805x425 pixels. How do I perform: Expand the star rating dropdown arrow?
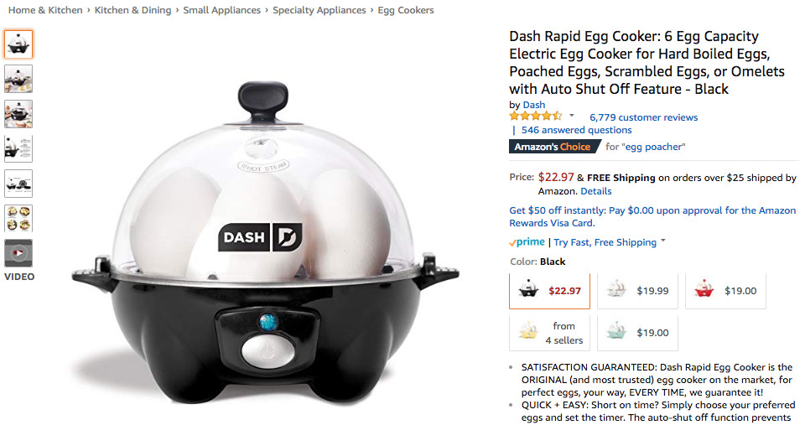point(571,116)
